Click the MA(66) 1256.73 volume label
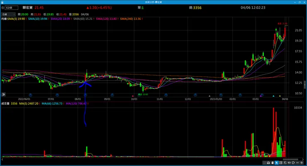This screenshot has height=166, width=307. tap(52, 103)
